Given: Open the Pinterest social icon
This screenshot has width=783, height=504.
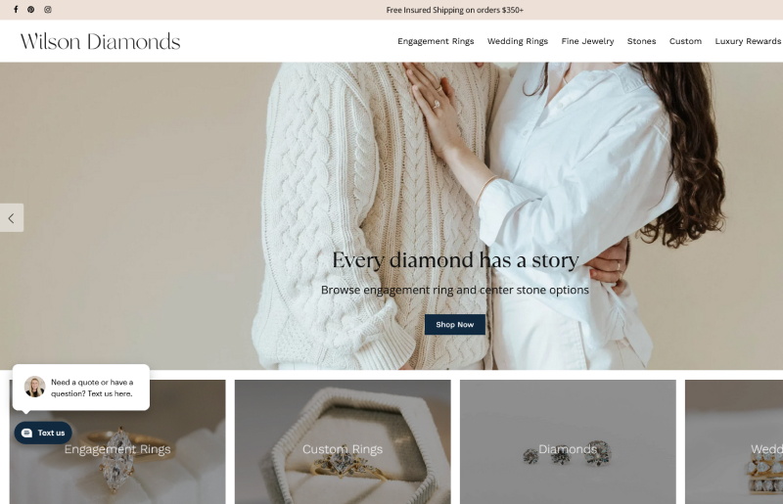Looking at the screenshot, I should pos(31,10).
